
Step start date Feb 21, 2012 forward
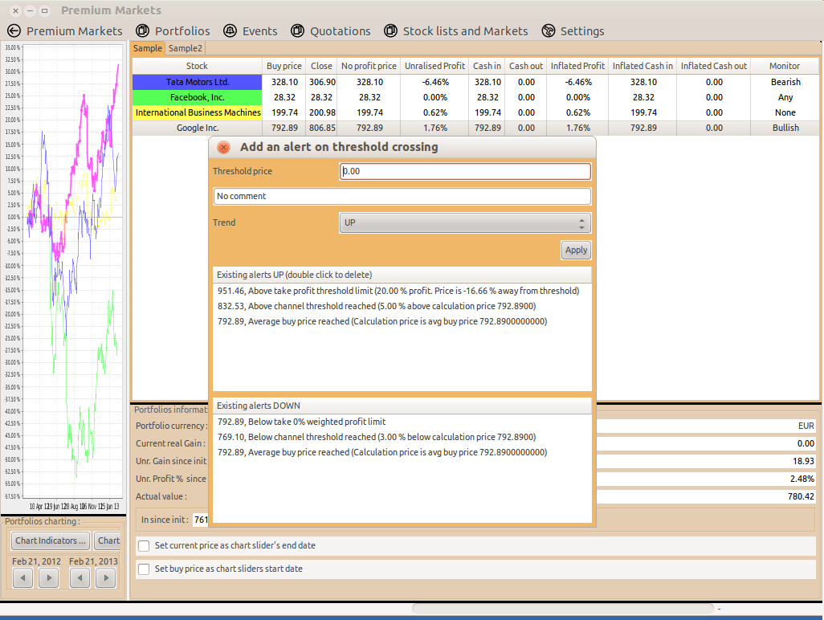[49, 578]
